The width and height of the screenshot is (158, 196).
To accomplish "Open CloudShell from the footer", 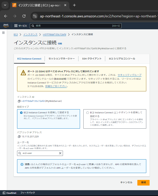I will (10, 193).
